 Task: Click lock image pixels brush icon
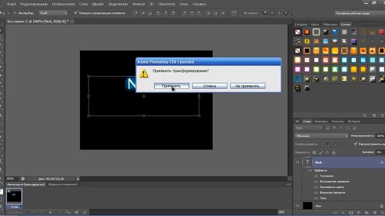coord(321,152)
